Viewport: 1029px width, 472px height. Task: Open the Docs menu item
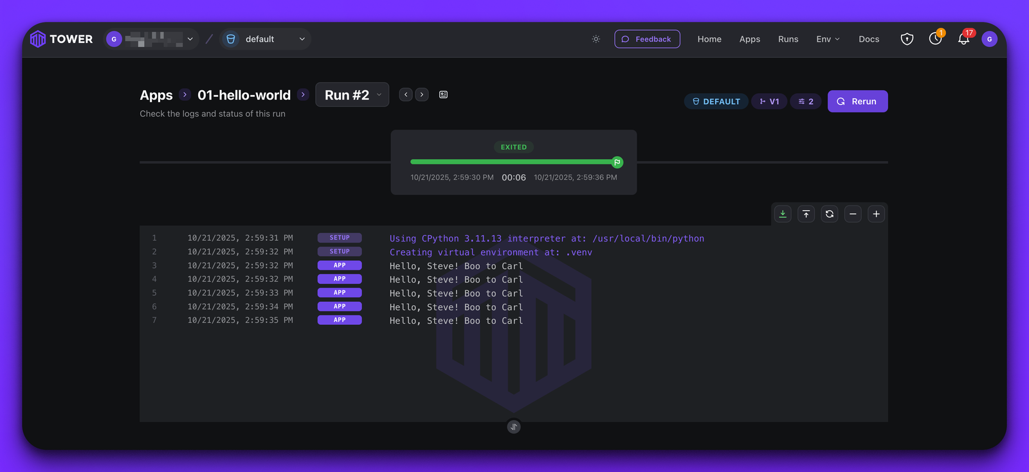click(x=868, y=39)
